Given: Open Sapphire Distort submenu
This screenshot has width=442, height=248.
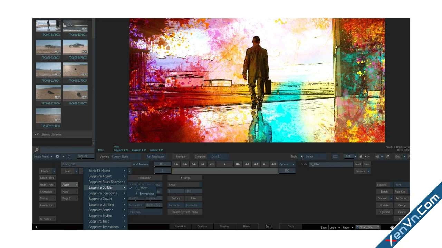Looking at the screenshot, I should click(106, 199).
